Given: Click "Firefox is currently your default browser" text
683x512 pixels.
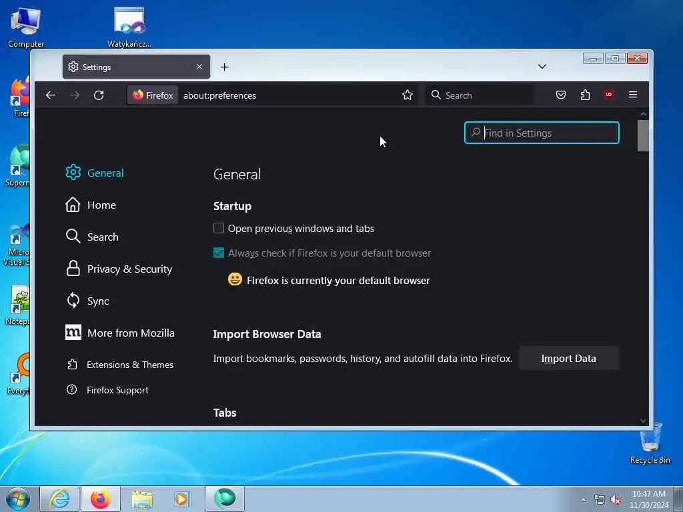Looking at the screenshot, I should pyautogui.click(x=338, y=281).
